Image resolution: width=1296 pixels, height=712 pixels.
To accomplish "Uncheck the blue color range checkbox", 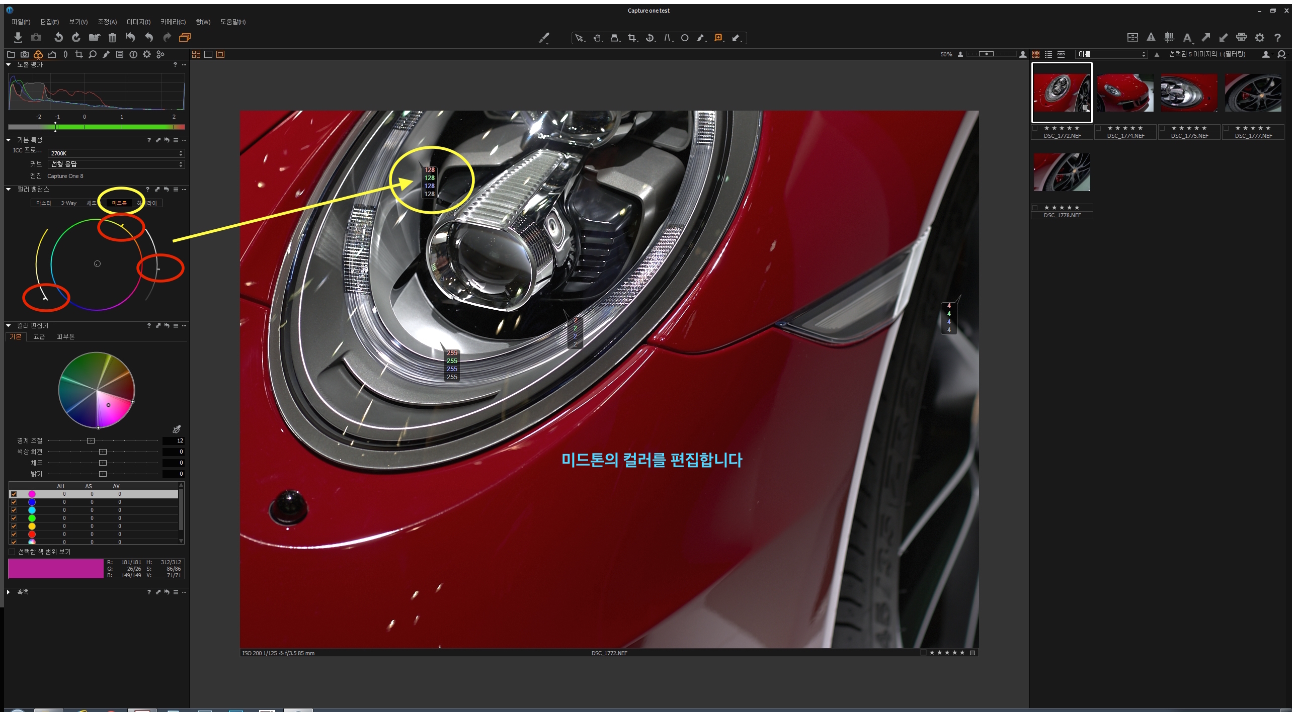I will [14, 502].
